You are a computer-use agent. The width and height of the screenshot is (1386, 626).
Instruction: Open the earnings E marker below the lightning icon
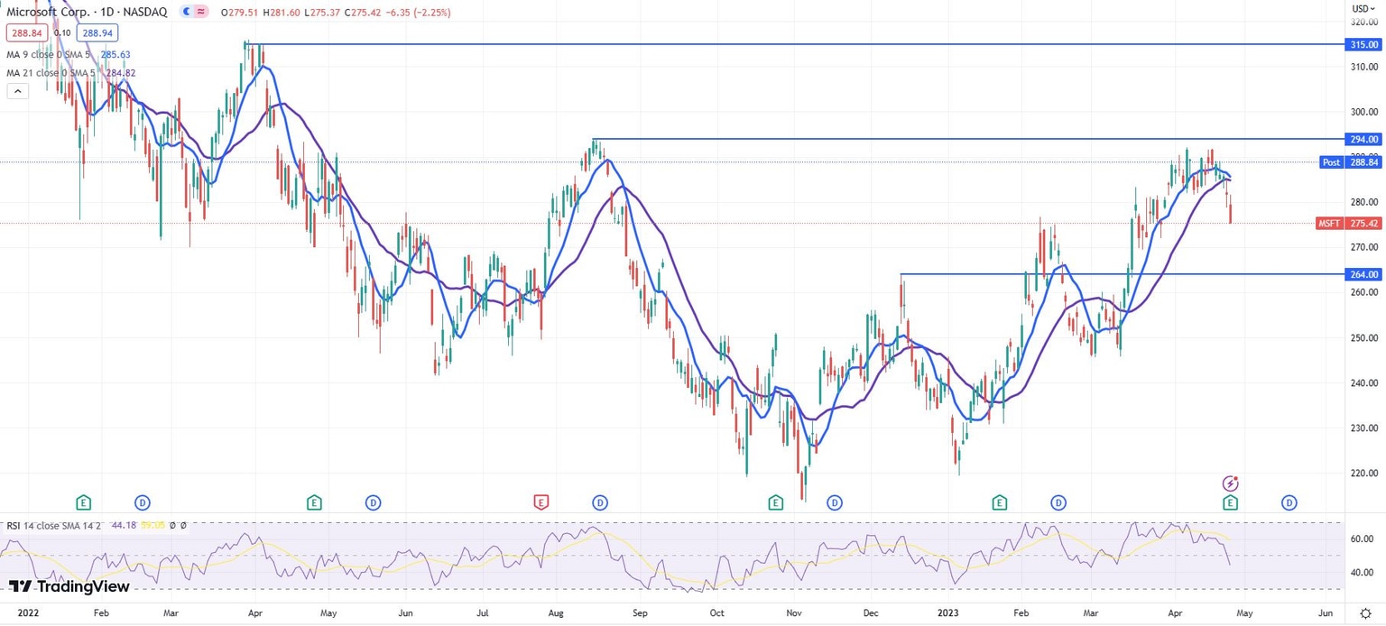coord(1230,502)
